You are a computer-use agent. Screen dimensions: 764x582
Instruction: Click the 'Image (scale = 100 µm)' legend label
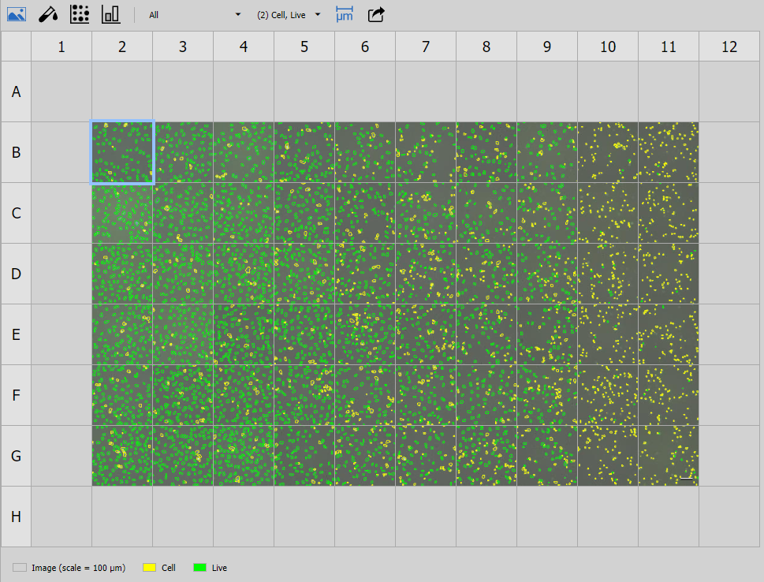[x=78, y=568]
